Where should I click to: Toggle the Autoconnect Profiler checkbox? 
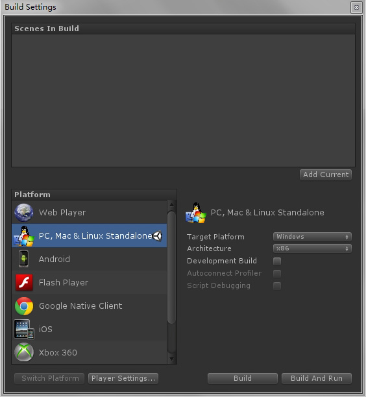(x=277, y=274)
